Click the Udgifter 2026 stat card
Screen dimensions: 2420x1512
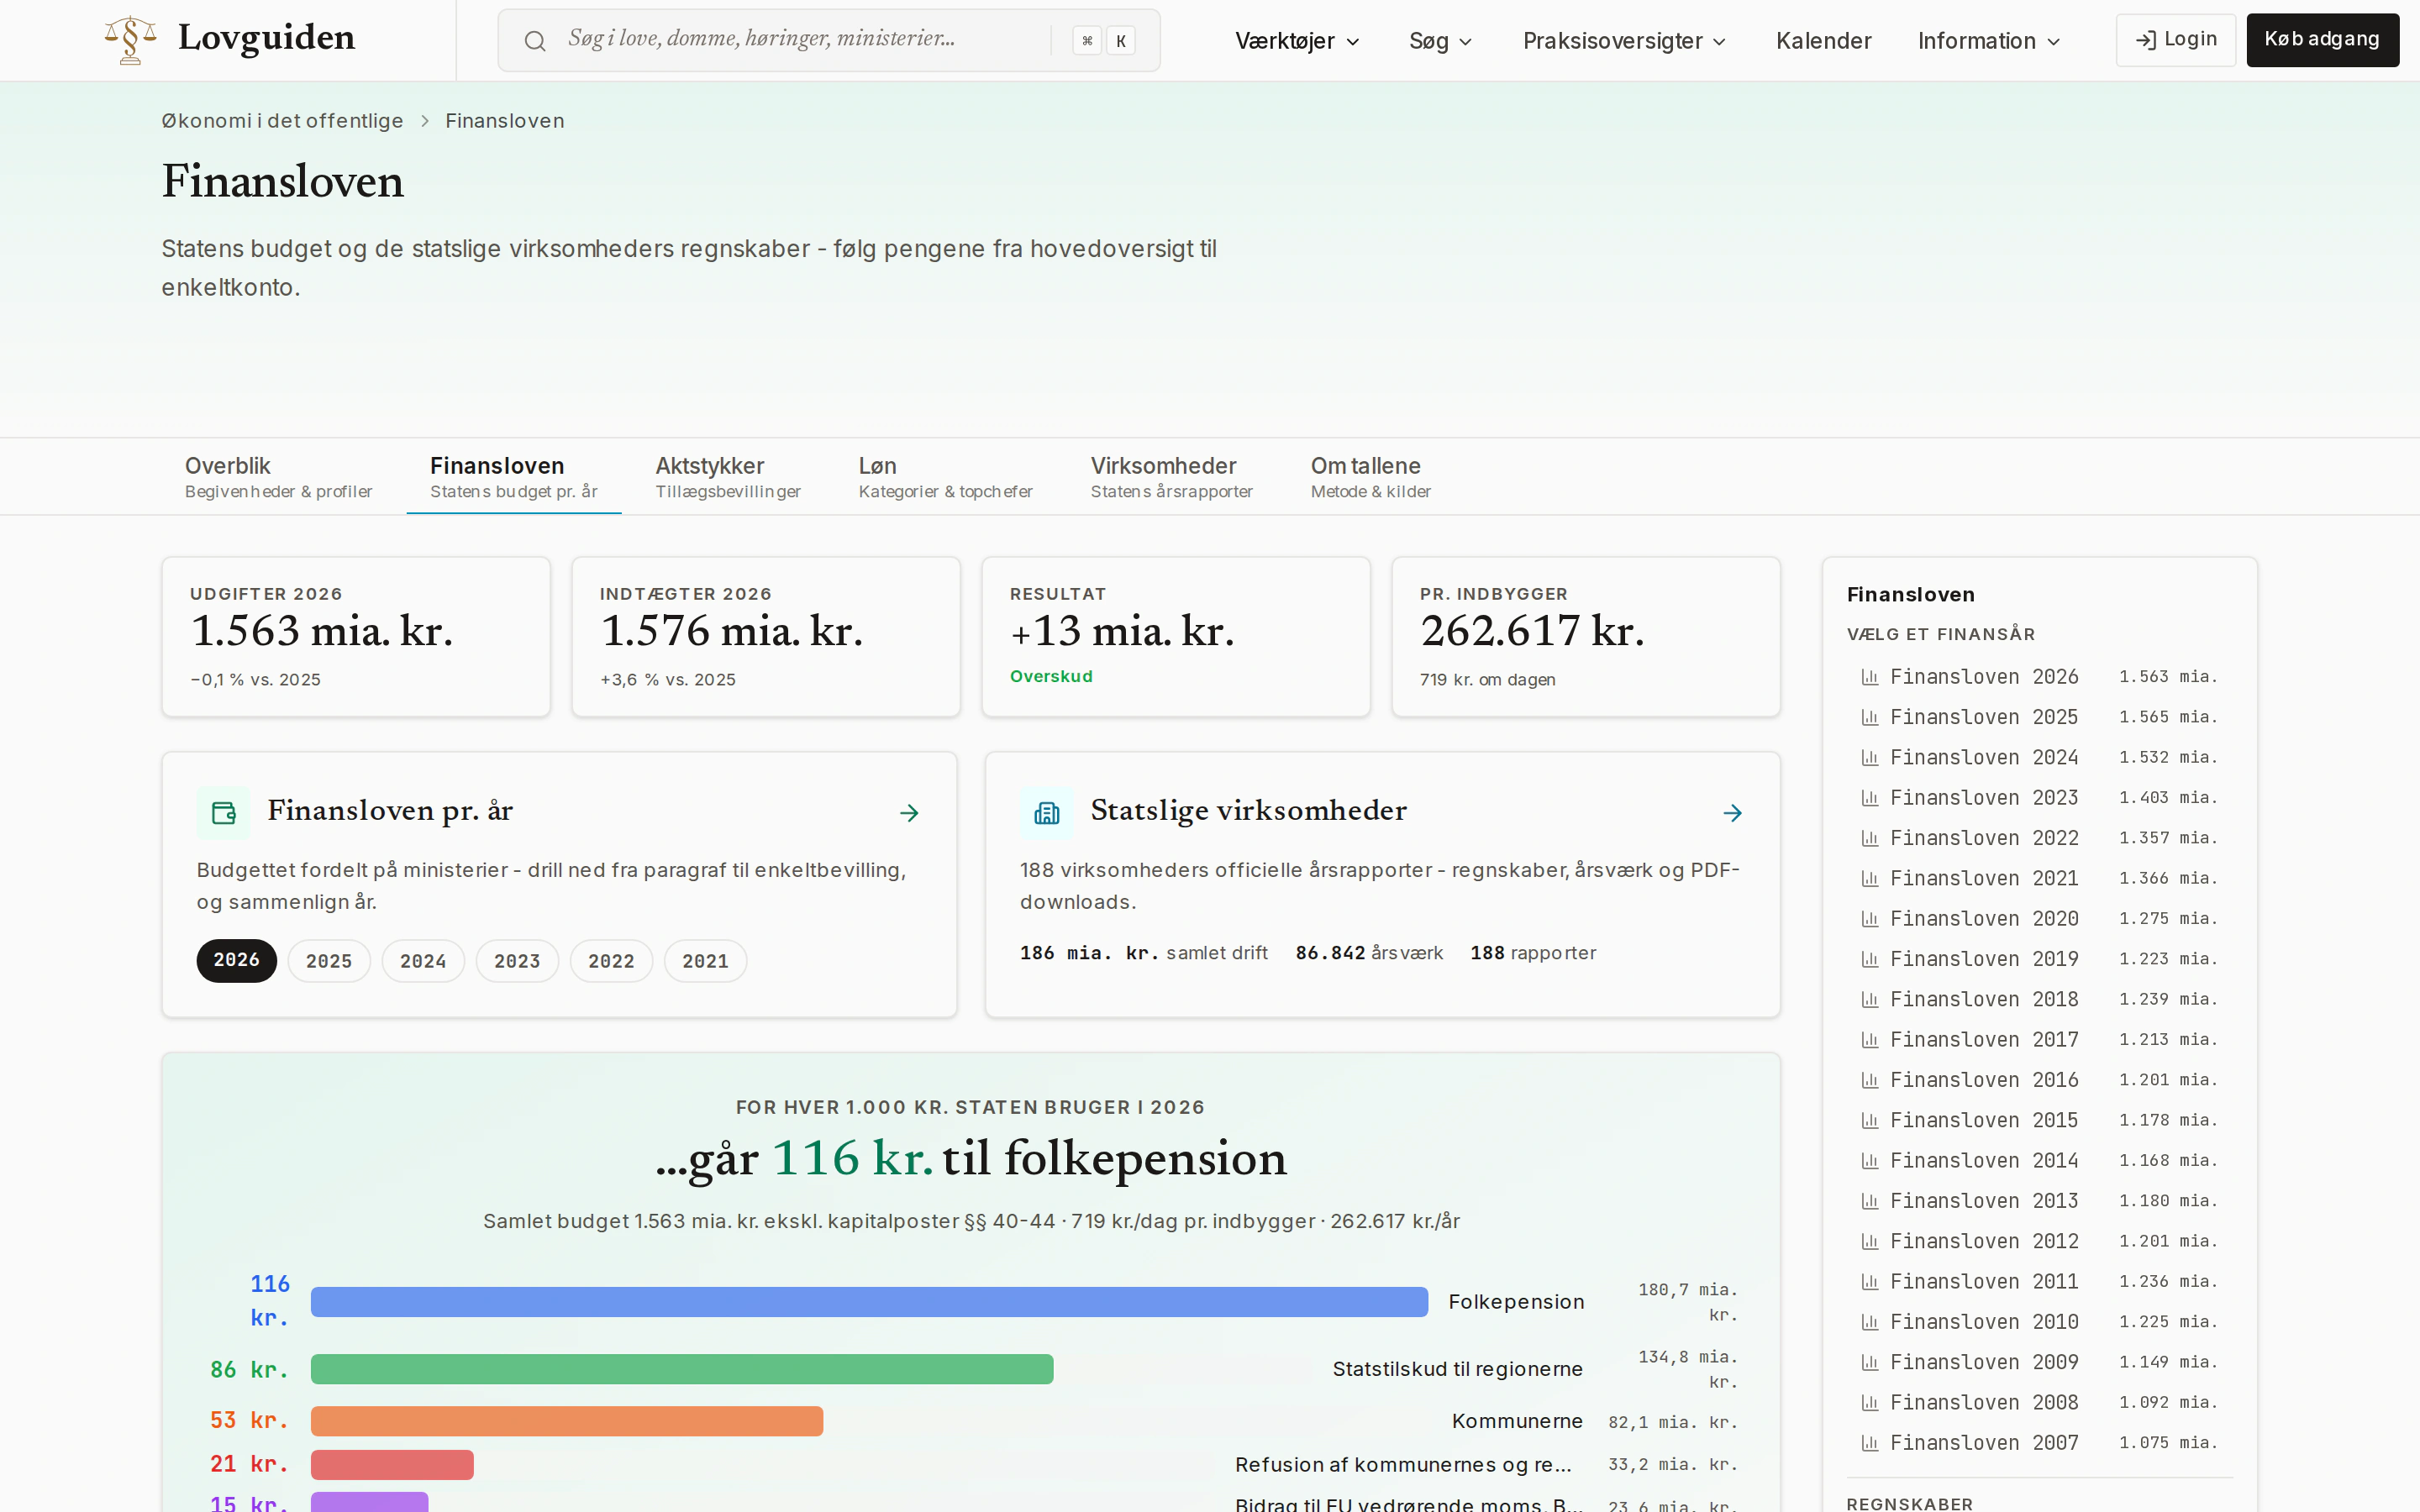[x=356, y=637]
